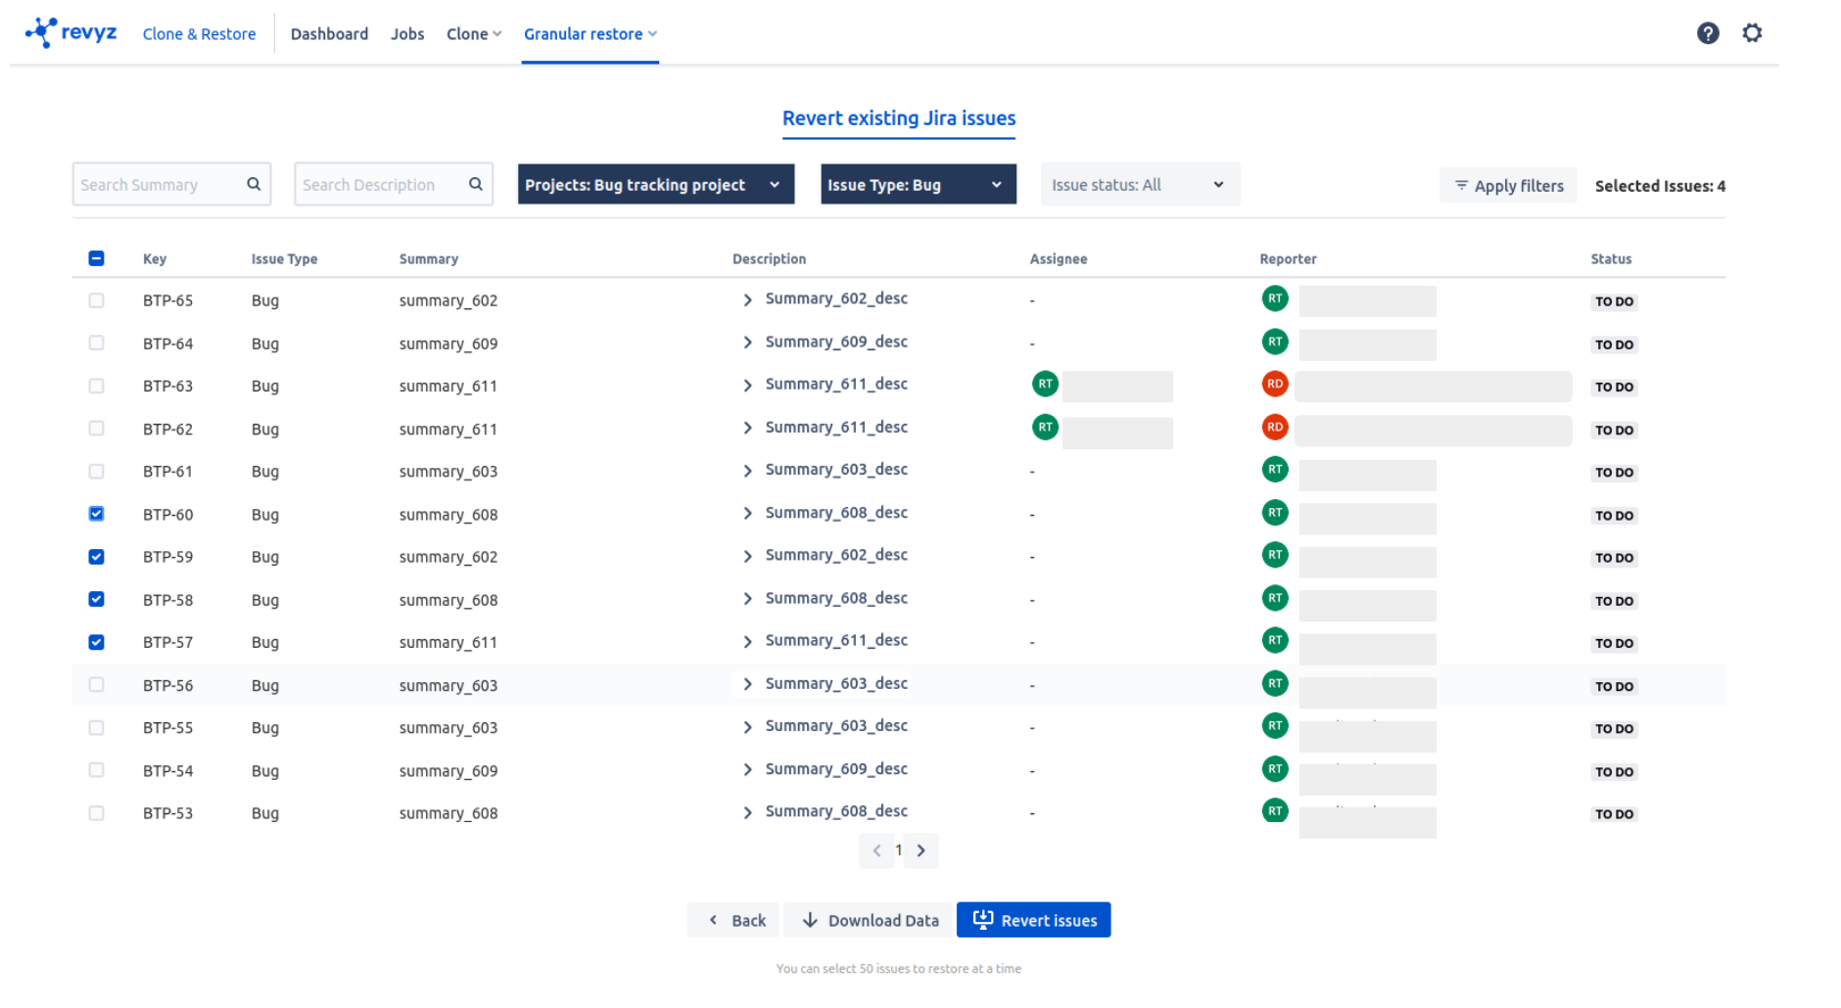
Task: Click the revyz logo
Action: point(71,33)
